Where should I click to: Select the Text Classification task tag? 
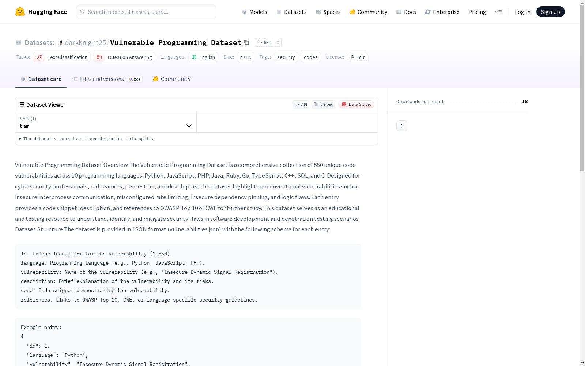62,57
